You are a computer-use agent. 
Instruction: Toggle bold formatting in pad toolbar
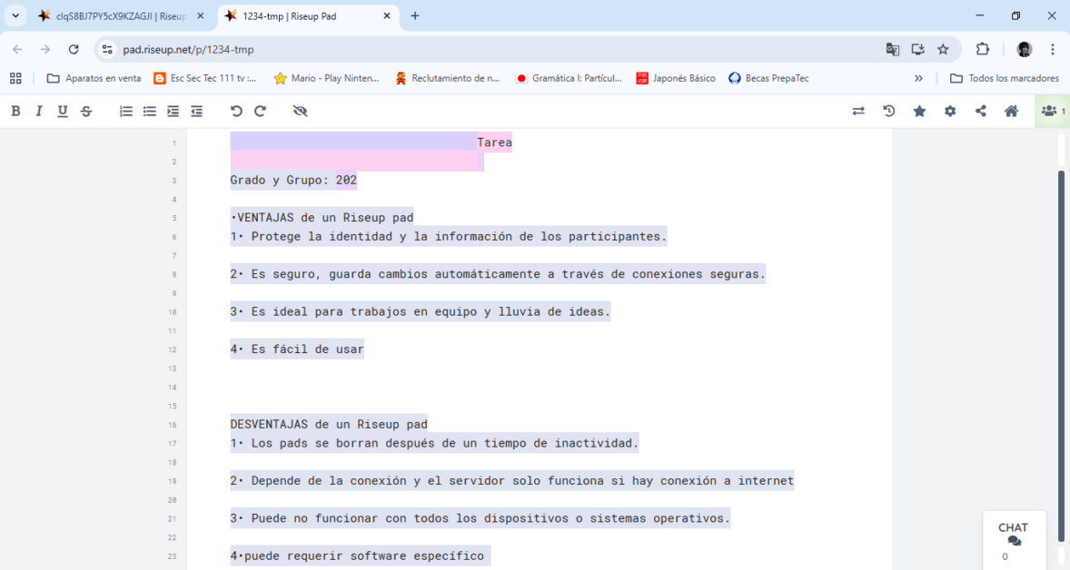click(x=15, y=111)
